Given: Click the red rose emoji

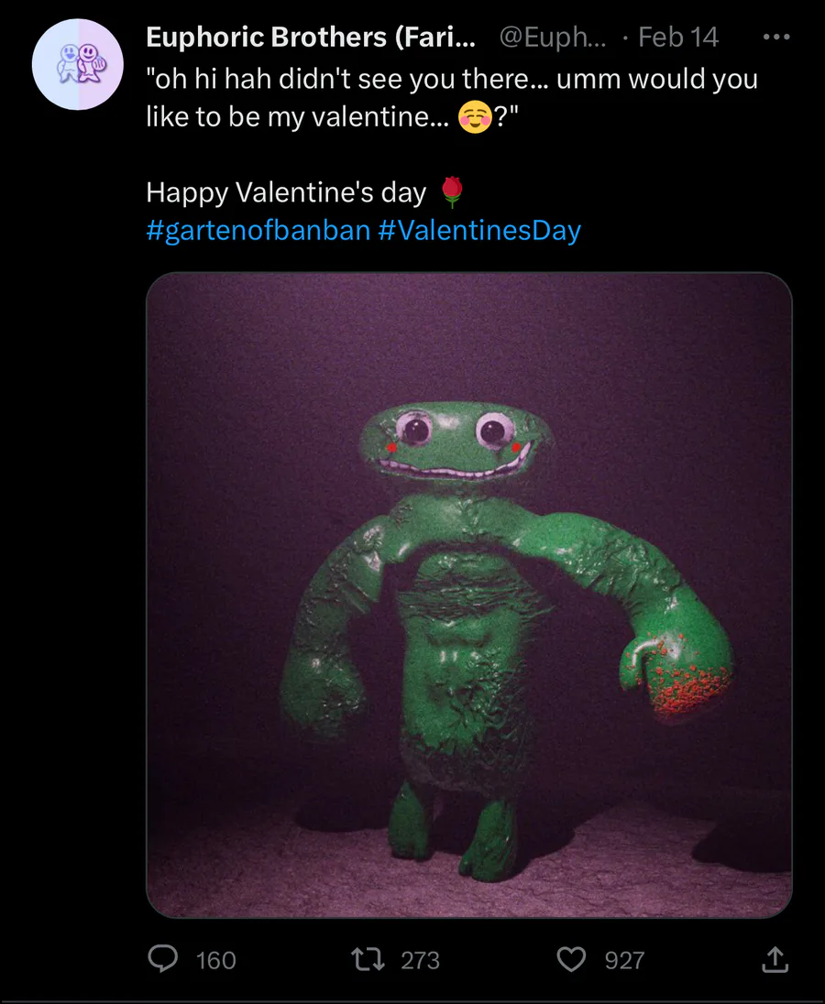Looking at the screenshot, I should [x=453, y=192].
